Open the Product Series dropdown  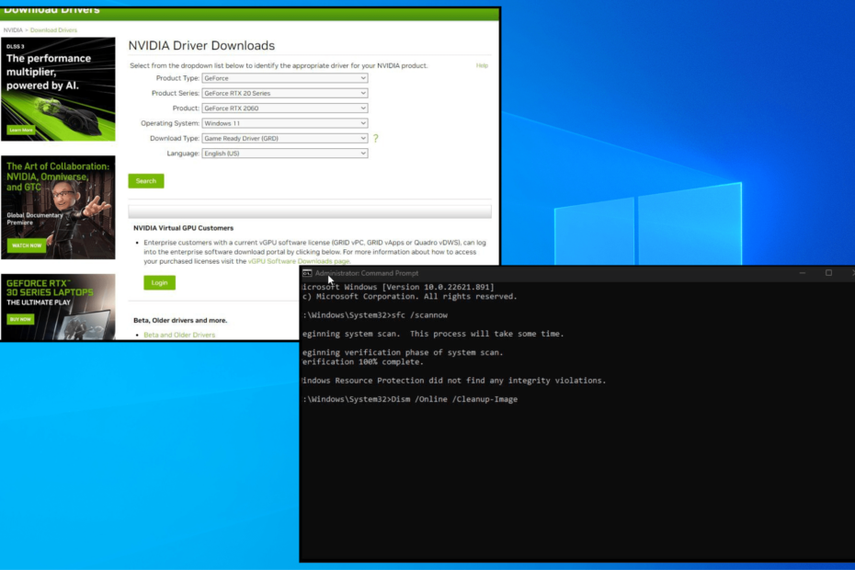click(285, 93)
